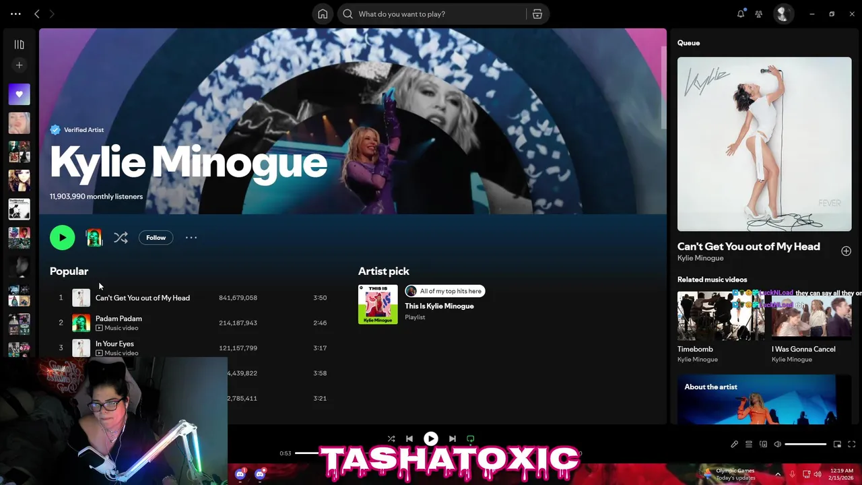Follow Kylie Minogue
862x485 pixels.
[x=156, y=237]
